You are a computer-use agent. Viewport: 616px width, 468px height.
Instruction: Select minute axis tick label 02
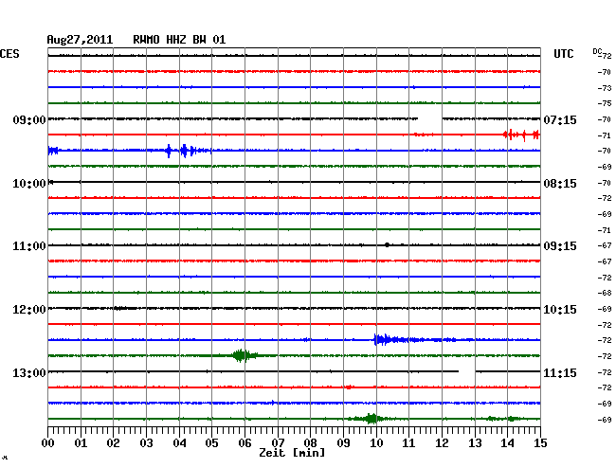(x=113, y=442)
